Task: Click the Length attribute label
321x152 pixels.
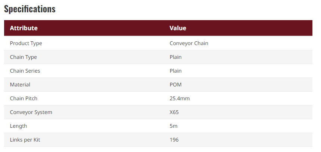Action: [x=18, y=126]
